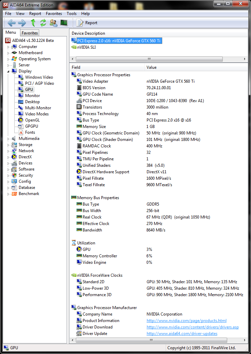
Task: Select the OpenGL tree icon
Action: (x=21, y=120)
